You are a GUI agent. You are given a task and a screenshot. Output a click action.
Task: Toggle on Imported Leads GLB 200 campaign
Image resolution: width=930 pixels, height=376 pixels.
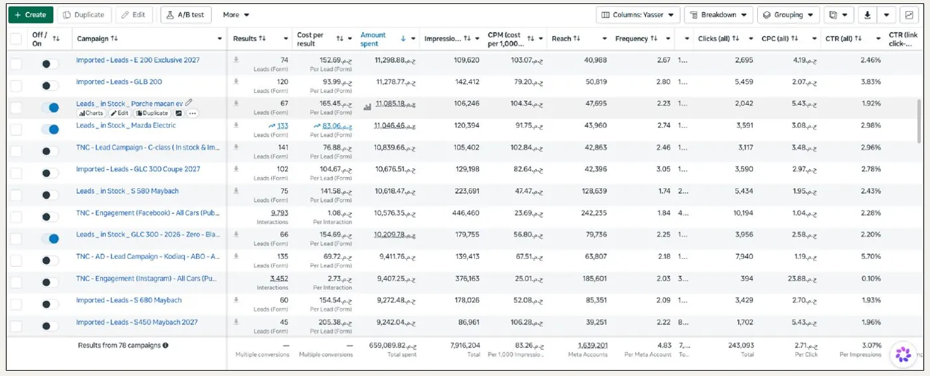[50, 86]
